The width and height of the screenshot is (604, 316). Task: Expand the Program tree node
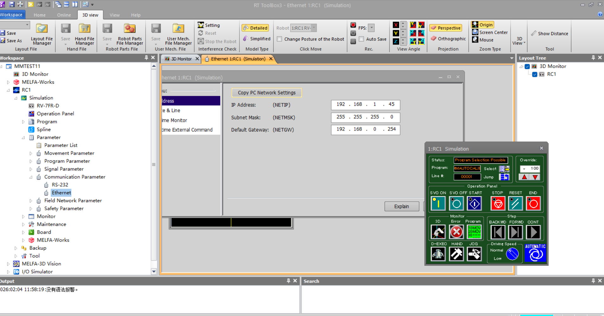(x=23, y=122)
